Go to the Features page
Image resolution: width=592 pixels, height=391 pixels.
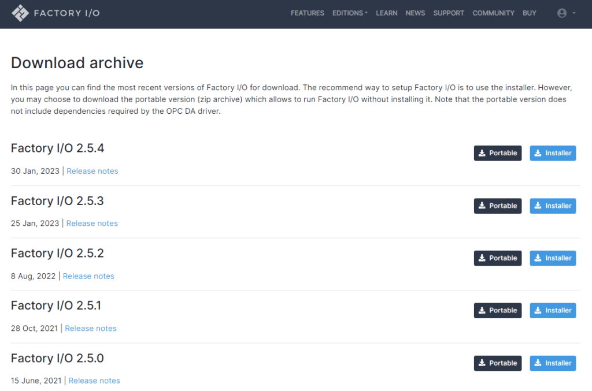coord(308,13)
